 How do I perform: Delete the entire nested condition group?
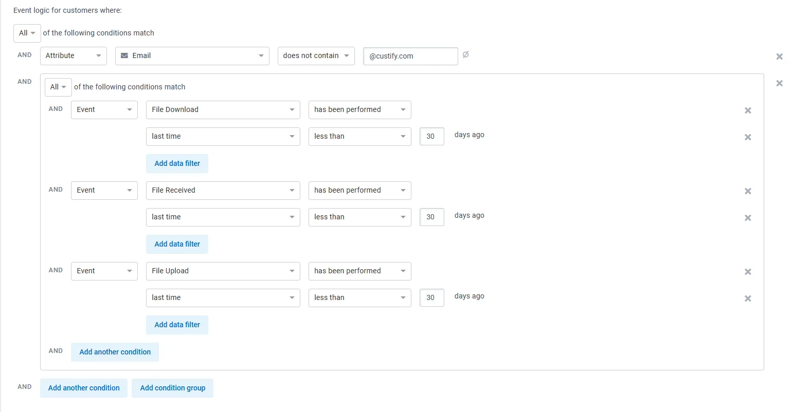tap(779, 83)
